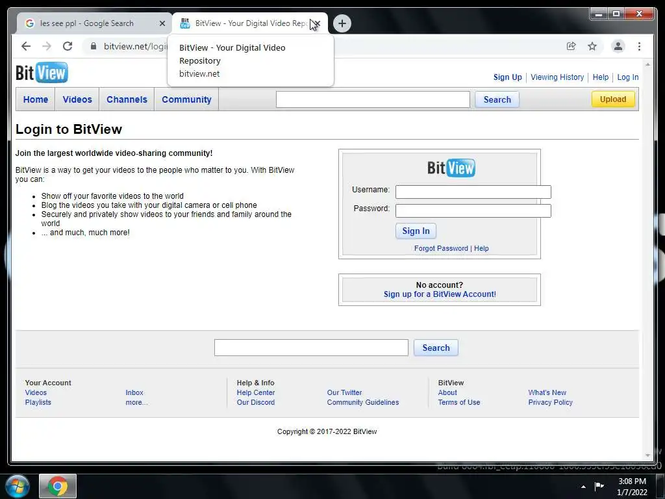
Task: Open footer Inbox link
Action: coord(134,392)
